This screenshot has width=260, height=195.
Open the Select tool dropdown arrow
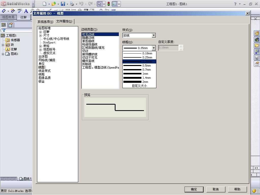click(x=104, y=4)
